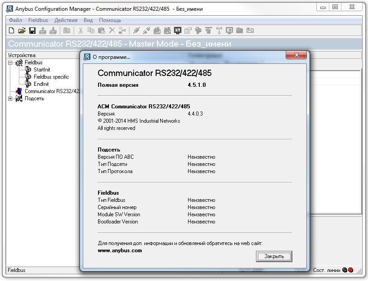Screen dimensions: 368x281
Task: Click the New document toolbar icon
Action: click(x=12, y=31)
